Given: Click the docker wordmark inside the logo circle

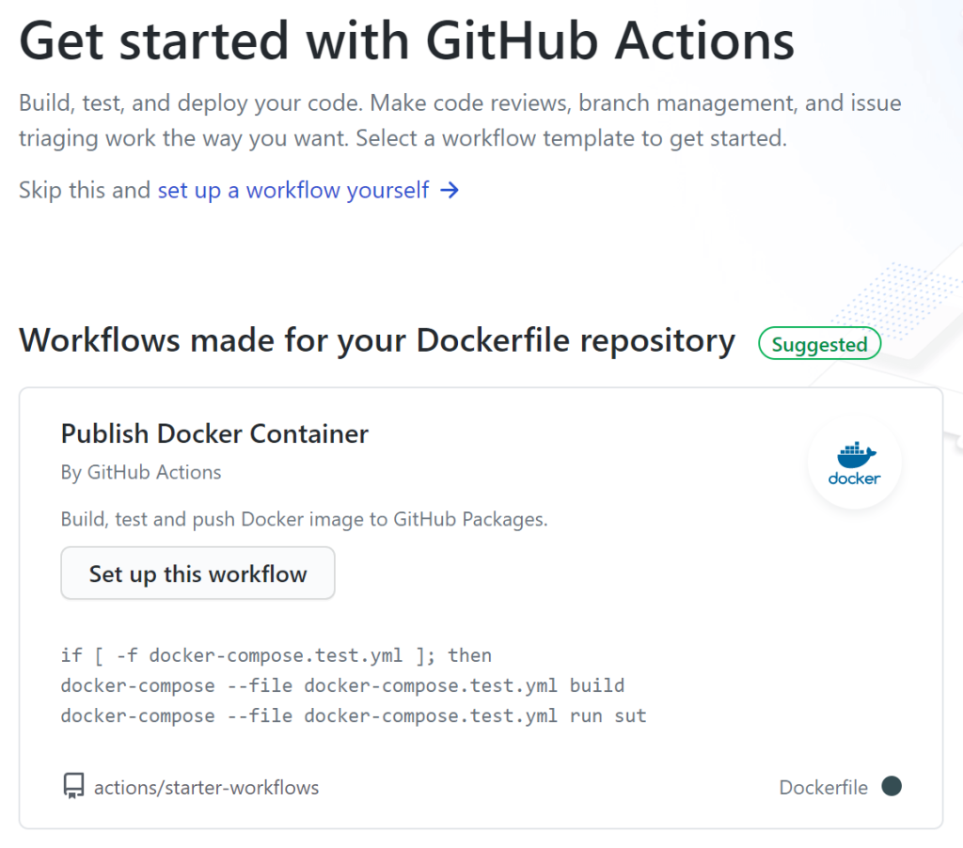Looking at the screenshot, I should (x=853, y=478).
